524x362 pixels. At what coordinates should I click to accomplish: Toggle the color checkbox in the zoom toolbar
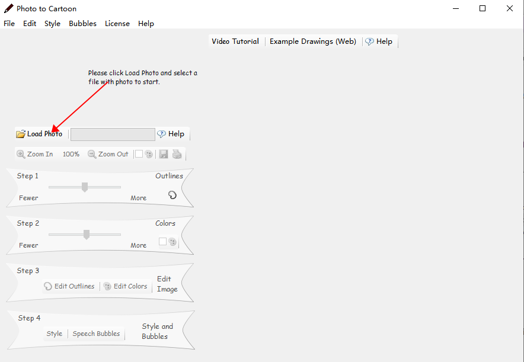139,154
